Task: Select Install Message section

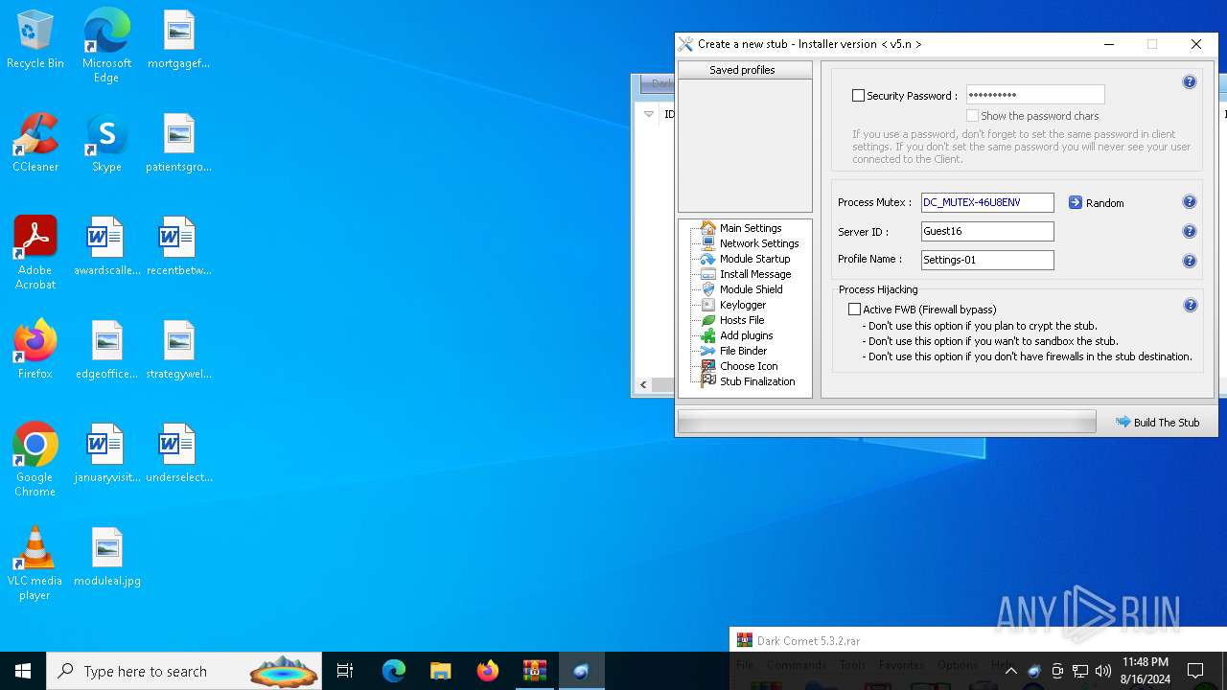Action: (x=755, y=274)
